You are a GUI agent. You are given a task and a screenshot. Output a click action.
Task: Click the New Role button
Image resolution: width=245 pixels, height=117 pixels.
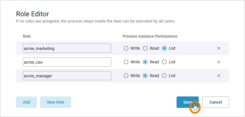coord(56,102)
